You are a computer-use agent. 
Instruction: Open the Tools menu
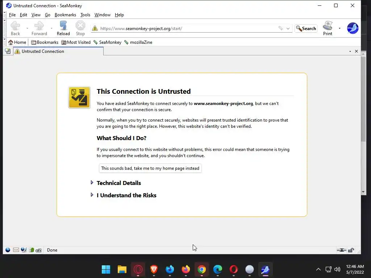pos(85,14)
